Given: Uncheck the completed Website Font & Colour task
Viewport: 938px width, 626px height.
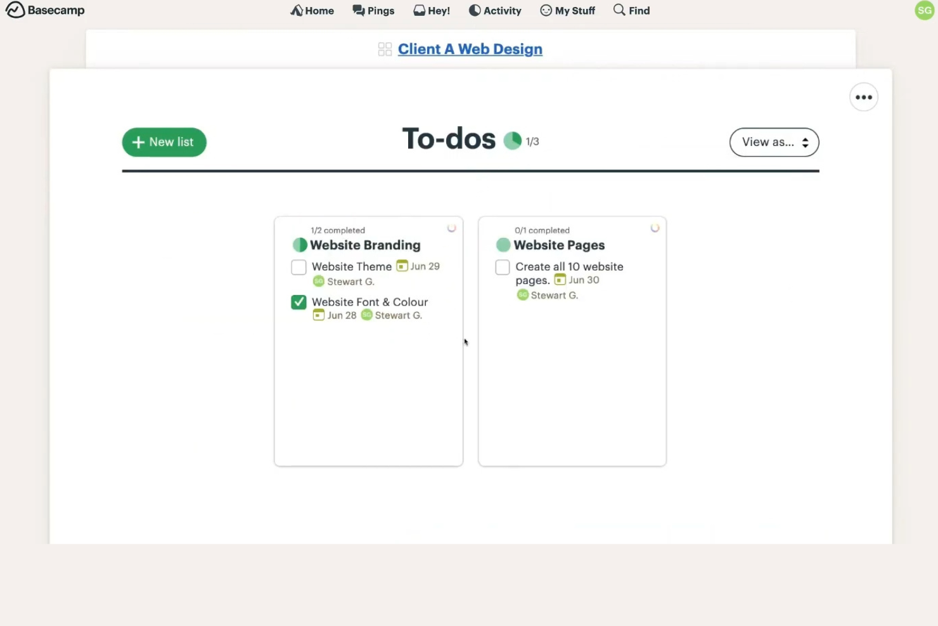Looking at the screenshot, I should tap(299, 302).
